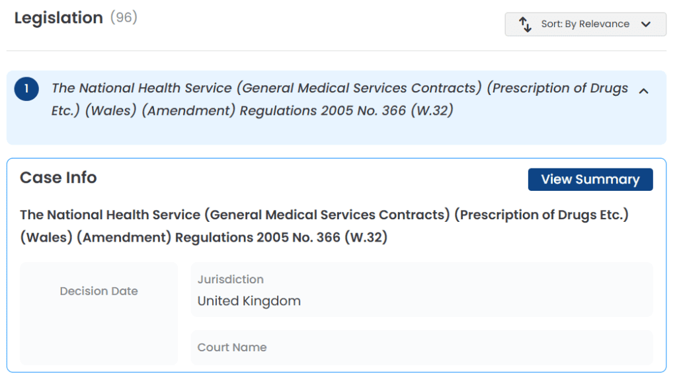
Task: Open the Sort: By Relevance dropdown
Action: (585, 24)
